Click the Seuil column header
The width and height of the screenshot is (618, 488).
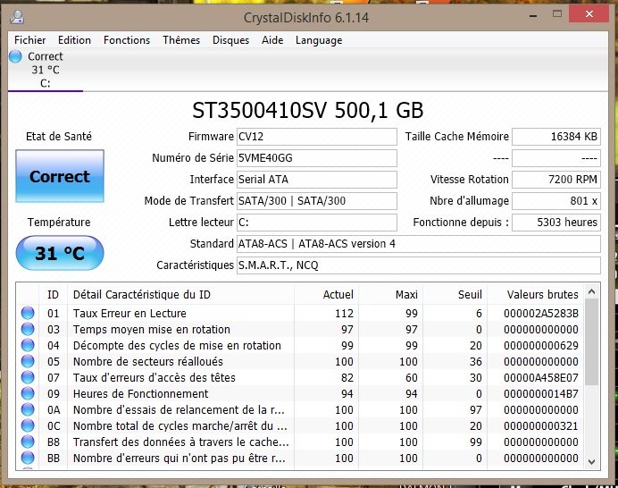[x=455, y=295]
